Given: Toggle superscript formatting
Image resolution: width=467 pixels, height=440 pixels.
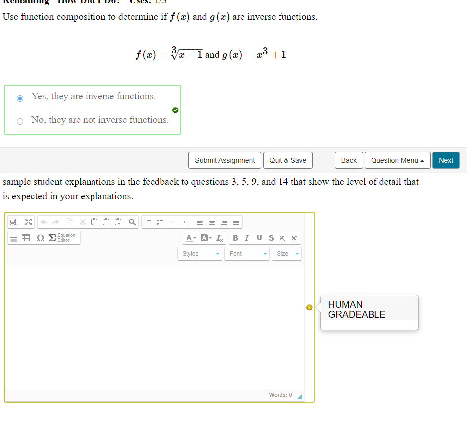Looking at the screenshot, I should 295,238.
